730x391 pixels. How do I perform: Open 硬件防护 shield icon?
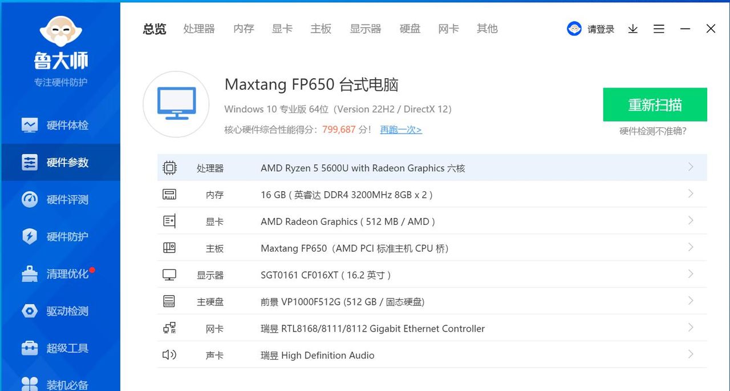pos(30,237)
